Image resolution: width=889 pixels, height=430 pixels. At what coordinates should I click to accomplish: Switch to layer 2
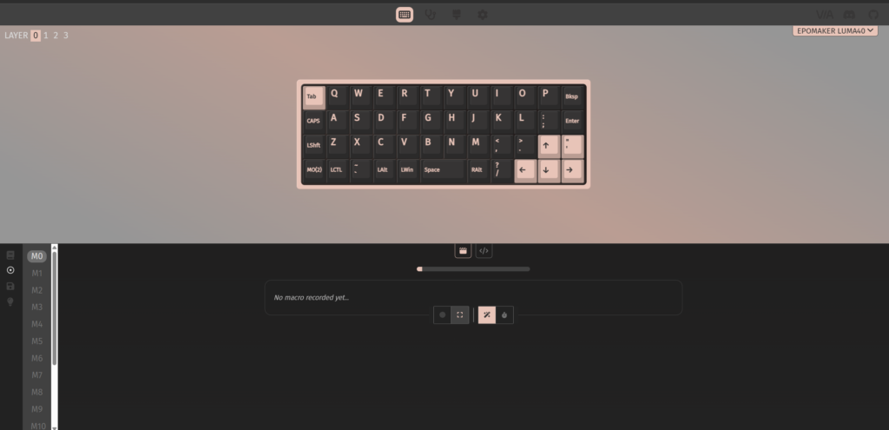coord(56,35)
